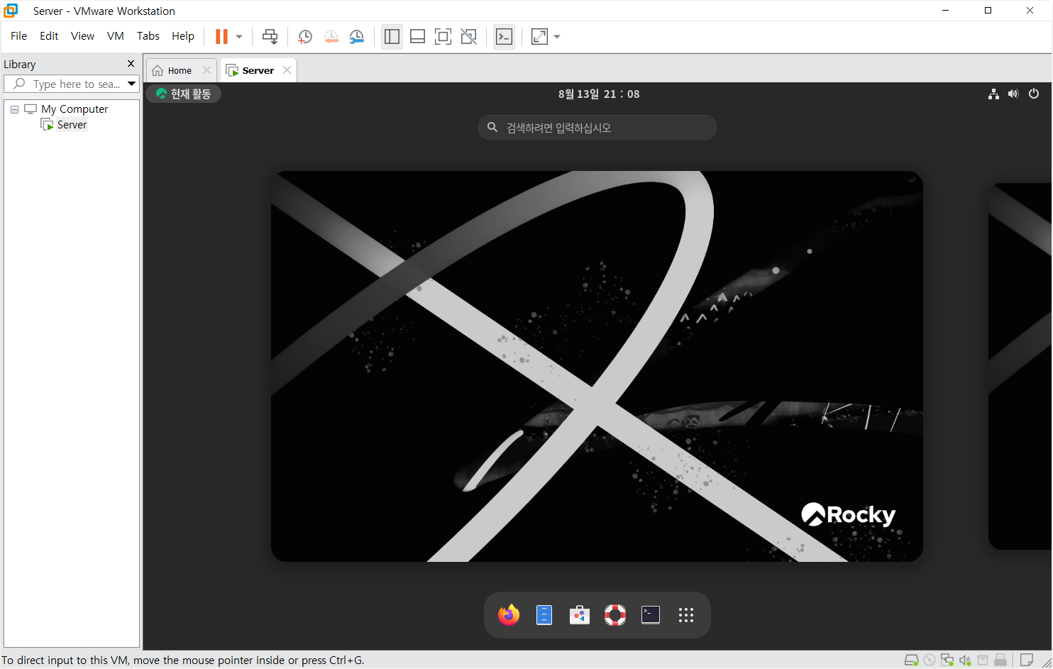Select the Server VM in the library

(72, 125)
